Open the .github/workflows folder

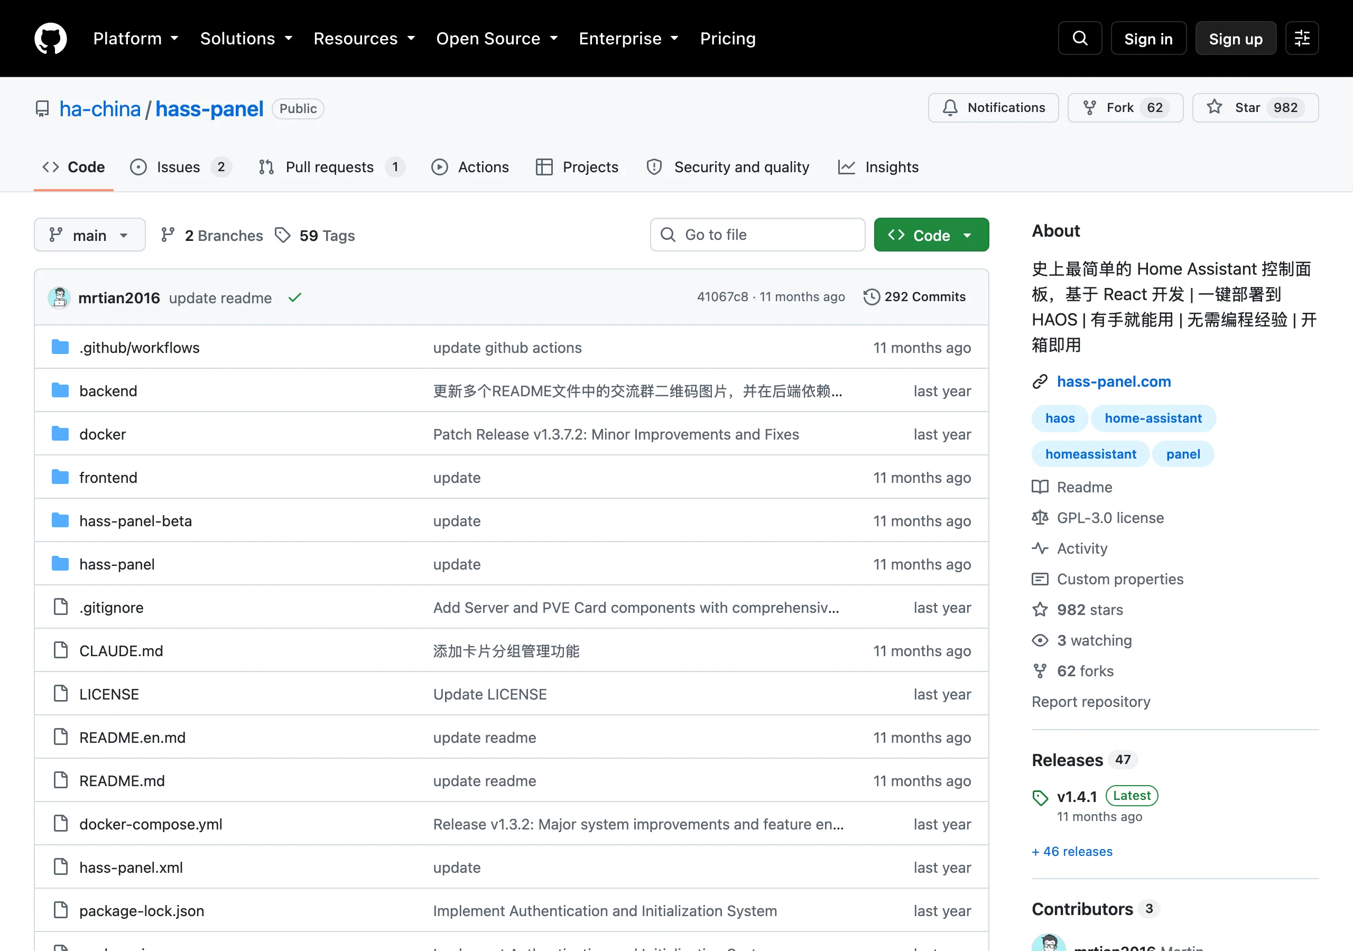(139, 348)
